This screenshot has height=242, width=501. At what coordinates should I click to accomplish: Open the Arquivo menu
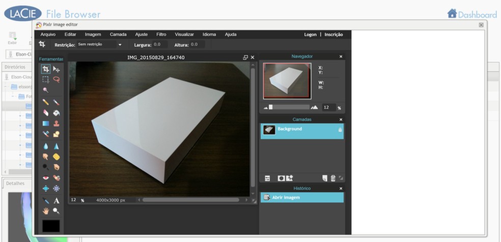pyautogui.click(x=48, y=35)
